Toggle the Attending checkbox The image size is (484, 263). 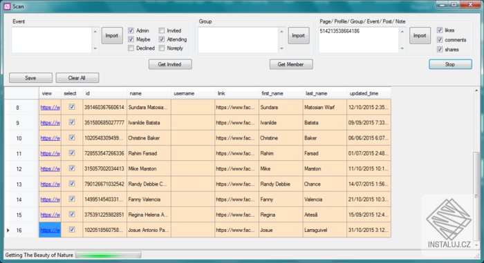(x=162, y=39)
